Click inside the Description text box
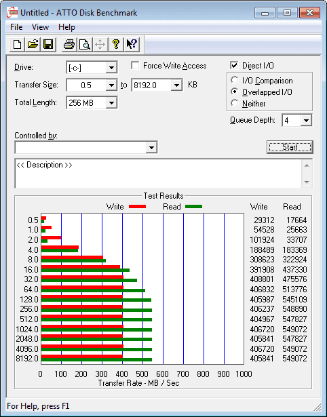Image resolution: width=327 pixels, height=417 pixels. [x=158, y=174]
